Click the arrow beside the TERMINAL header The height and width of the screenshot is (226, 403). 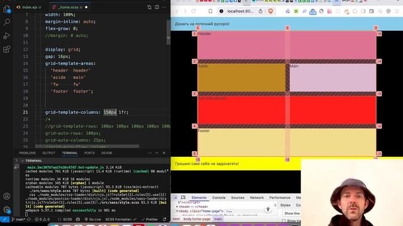(17, 161)
